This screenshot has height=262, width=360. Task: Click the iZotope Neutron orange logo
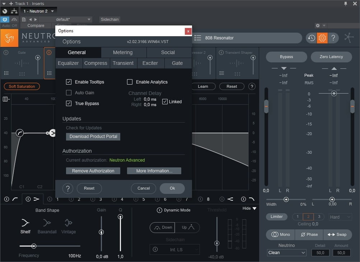9,38
